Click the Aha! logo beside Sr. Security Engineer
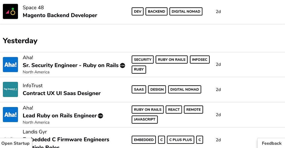This screenshot has width=285, height=148. pos(10,65)
